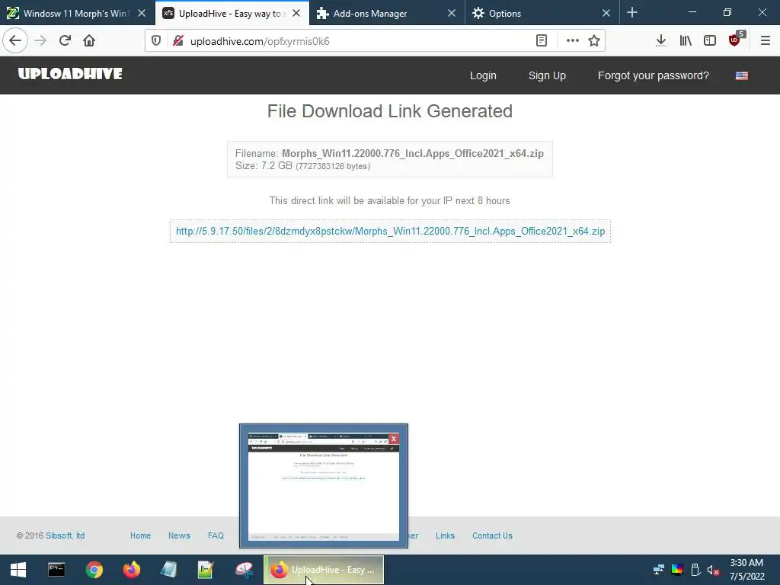Close the Options tab
Viewport: 780px width, 585px height.
(x=606, y=14)
